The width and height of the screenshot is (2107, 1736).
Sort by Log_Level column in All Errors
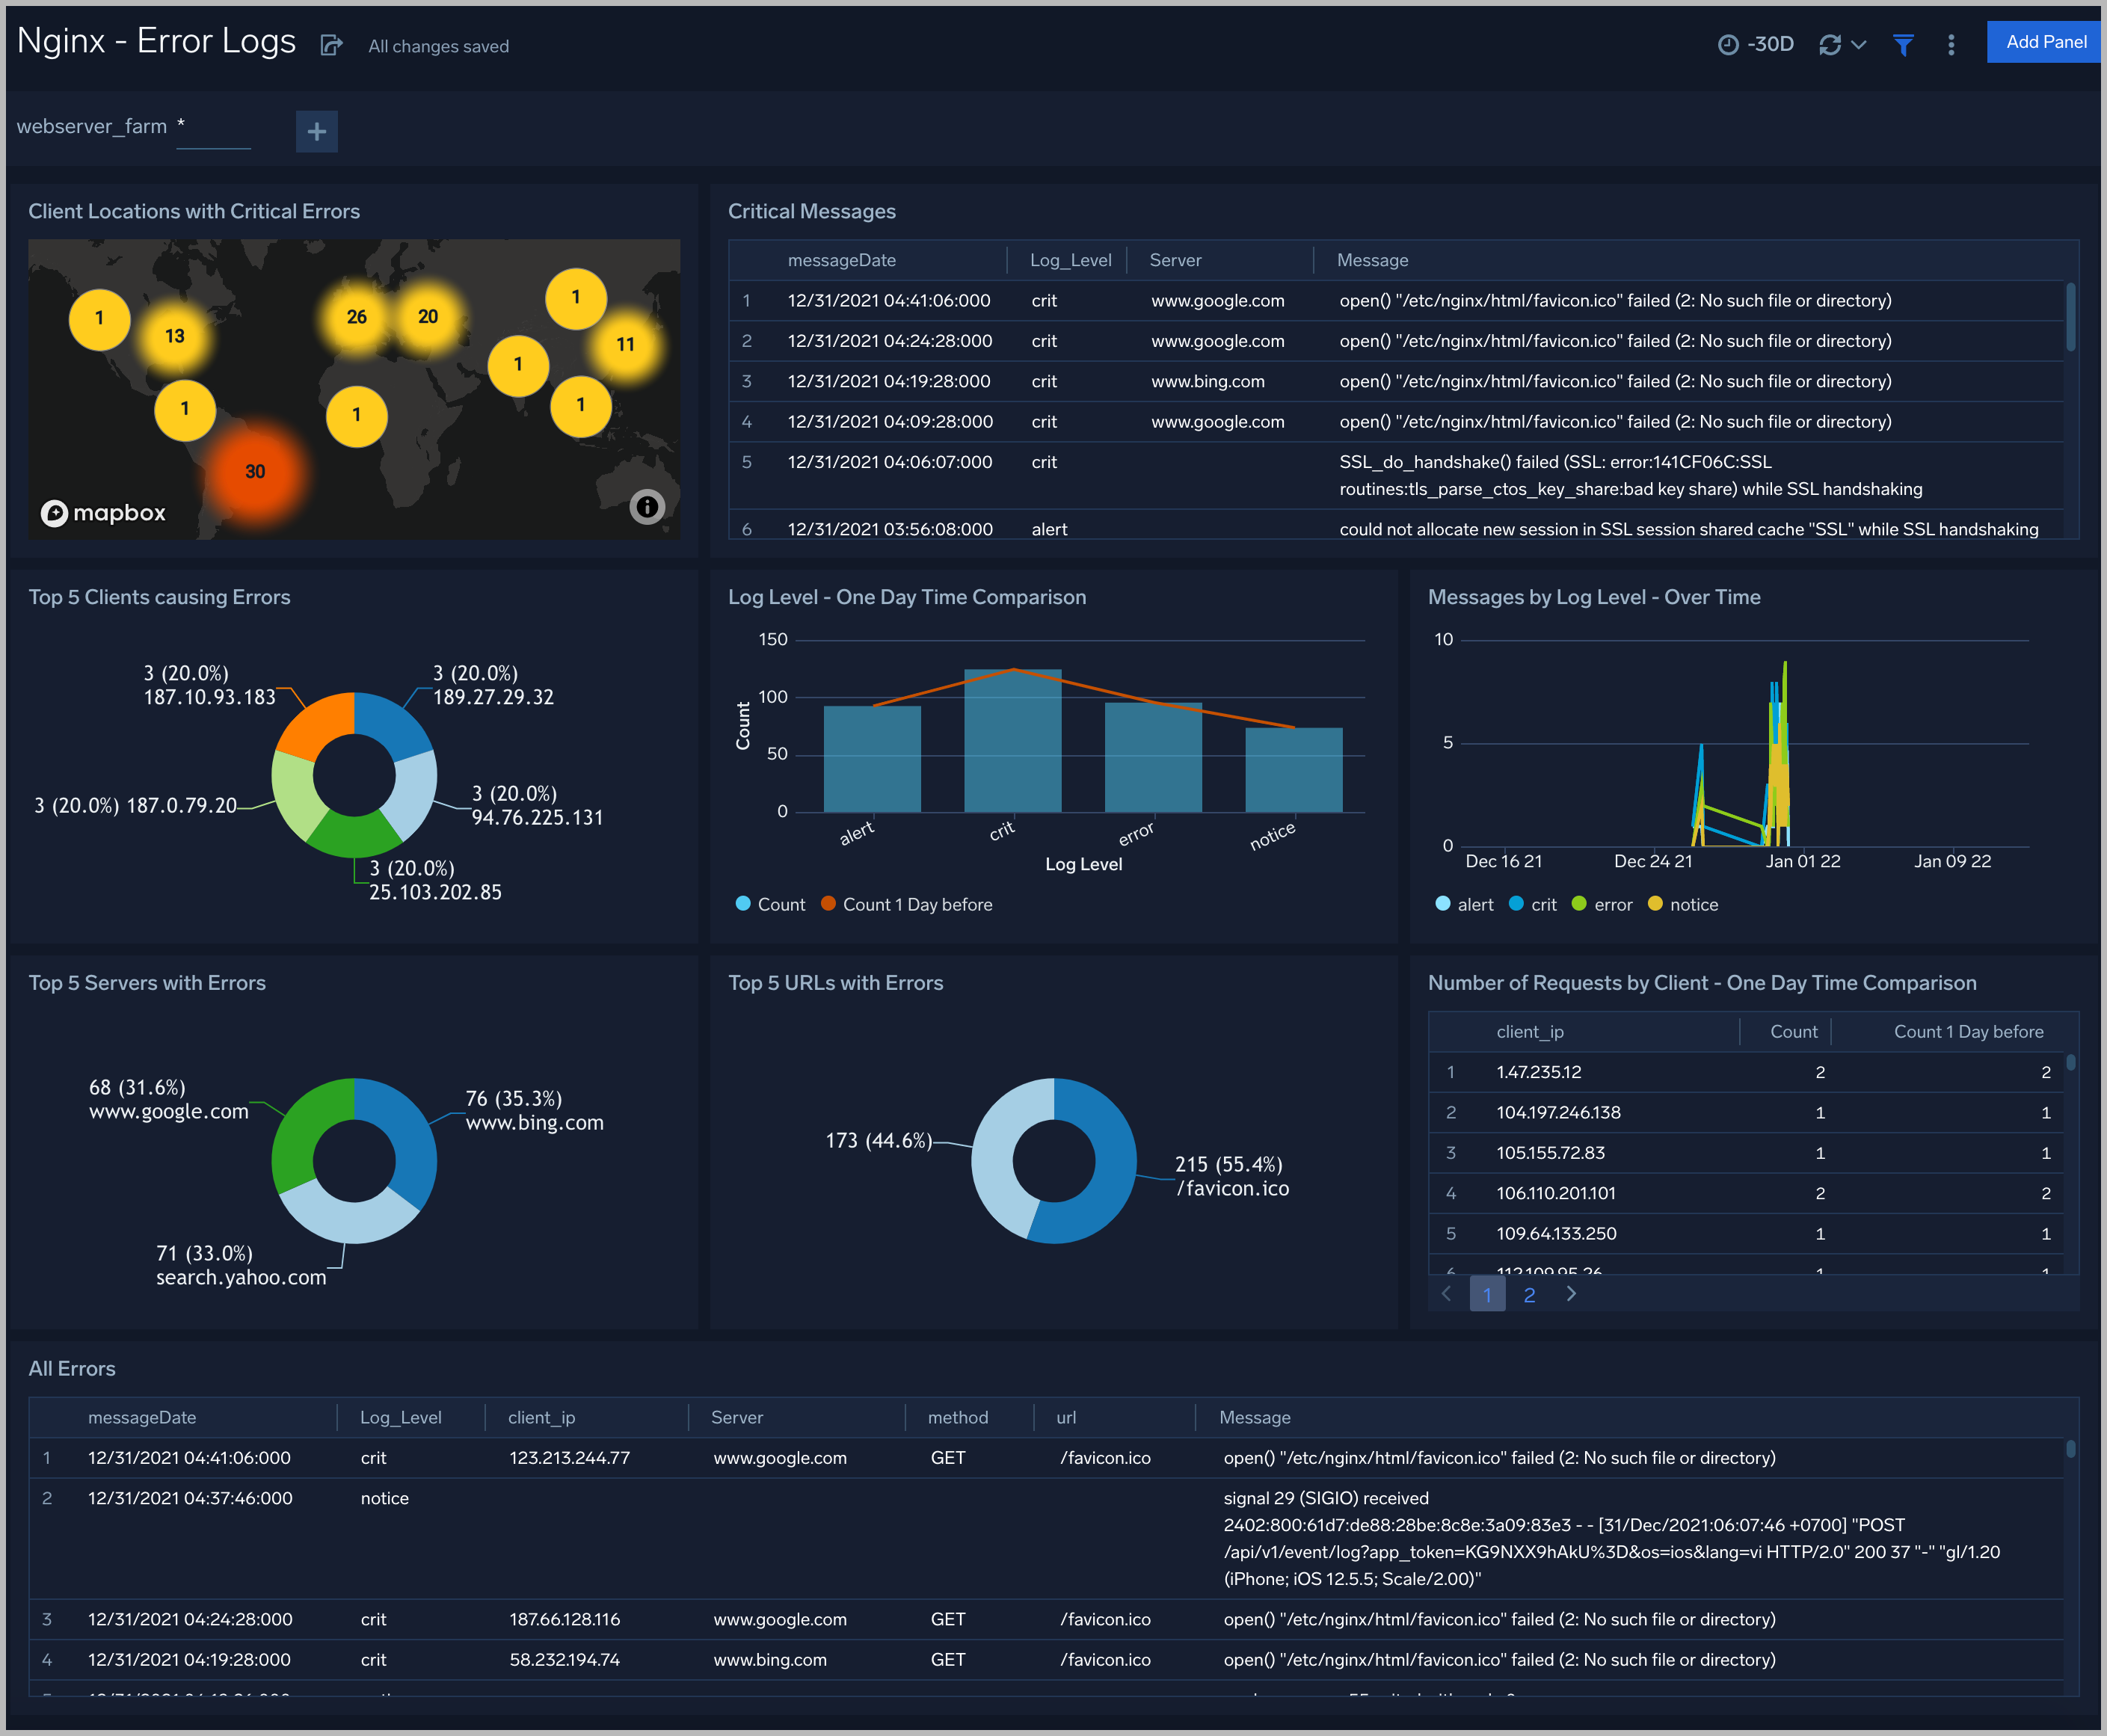(400, 1417)
